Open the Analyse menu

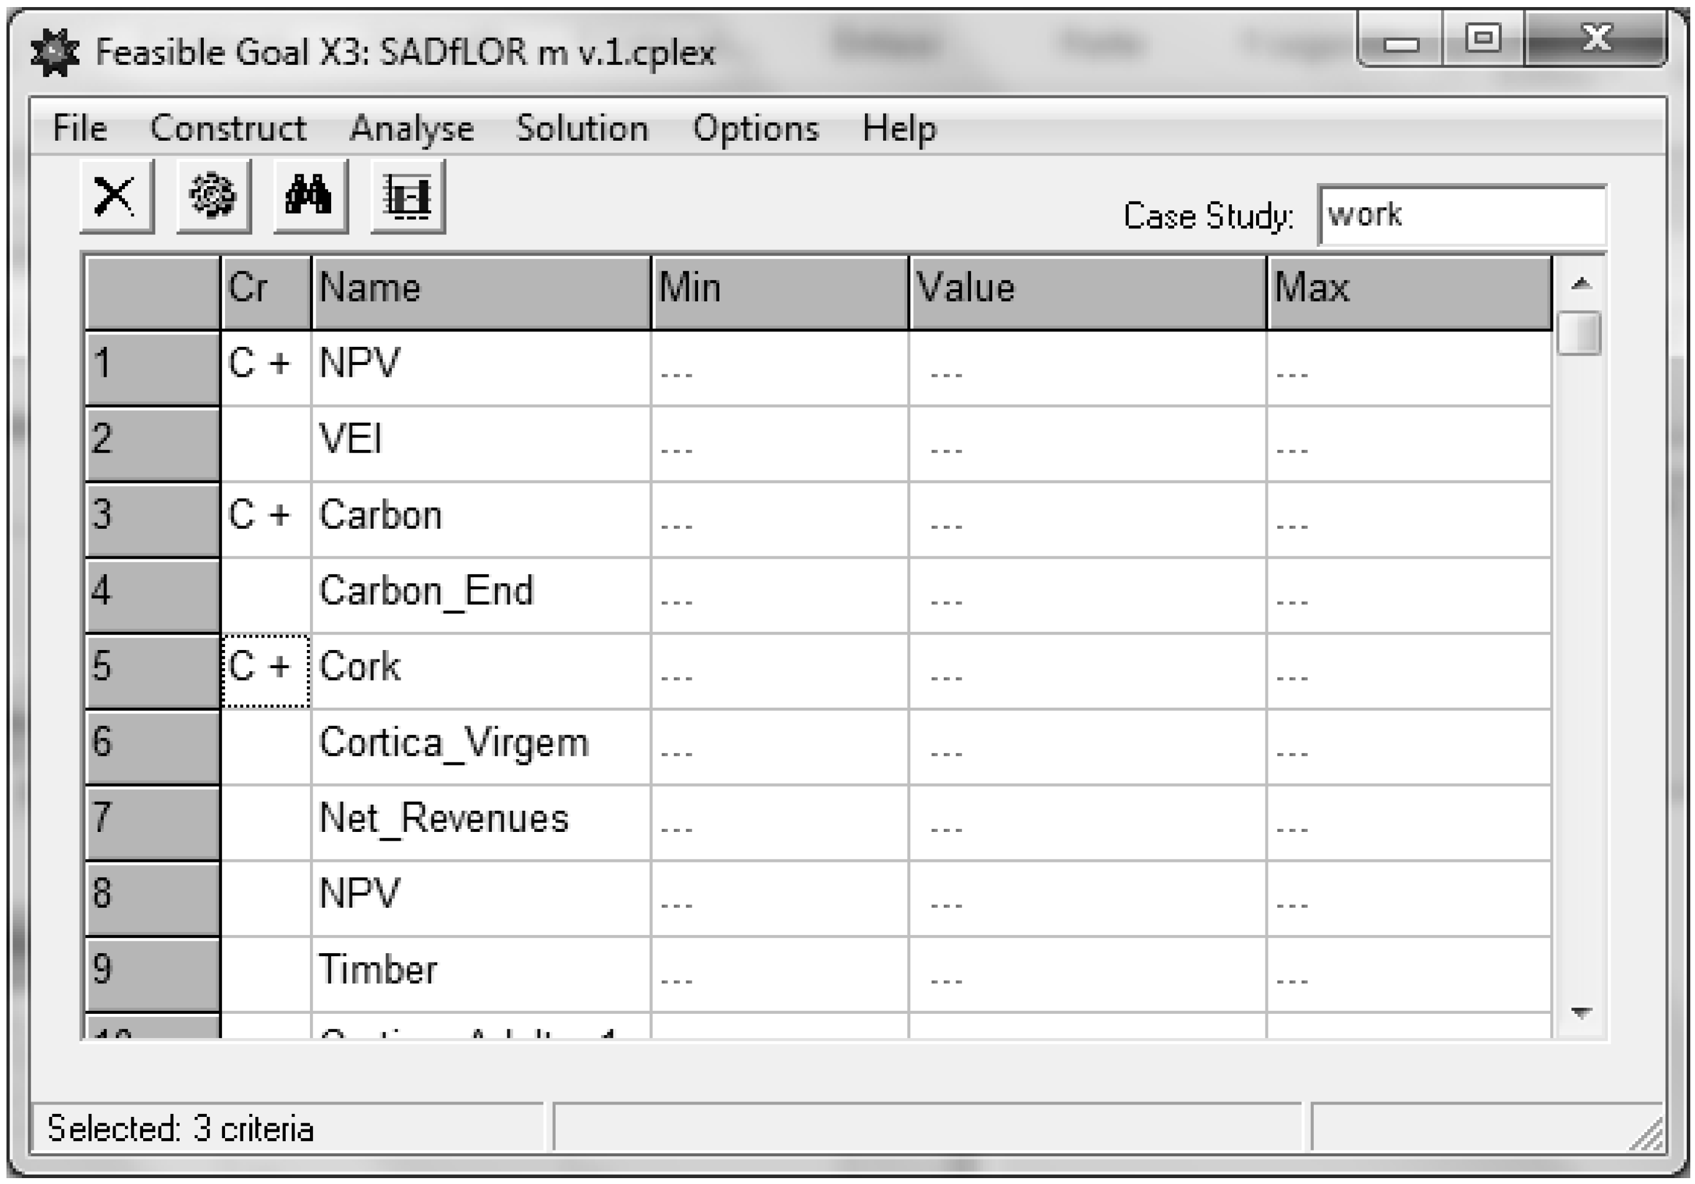point(411,128)
